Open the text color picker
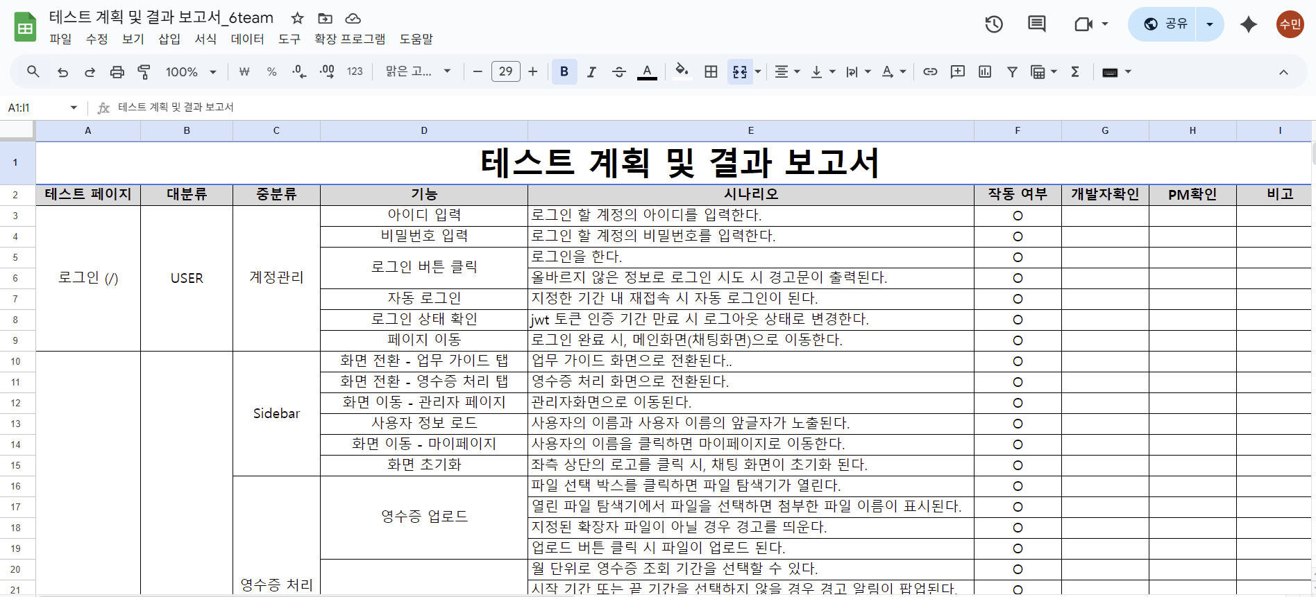 [647, 71]
